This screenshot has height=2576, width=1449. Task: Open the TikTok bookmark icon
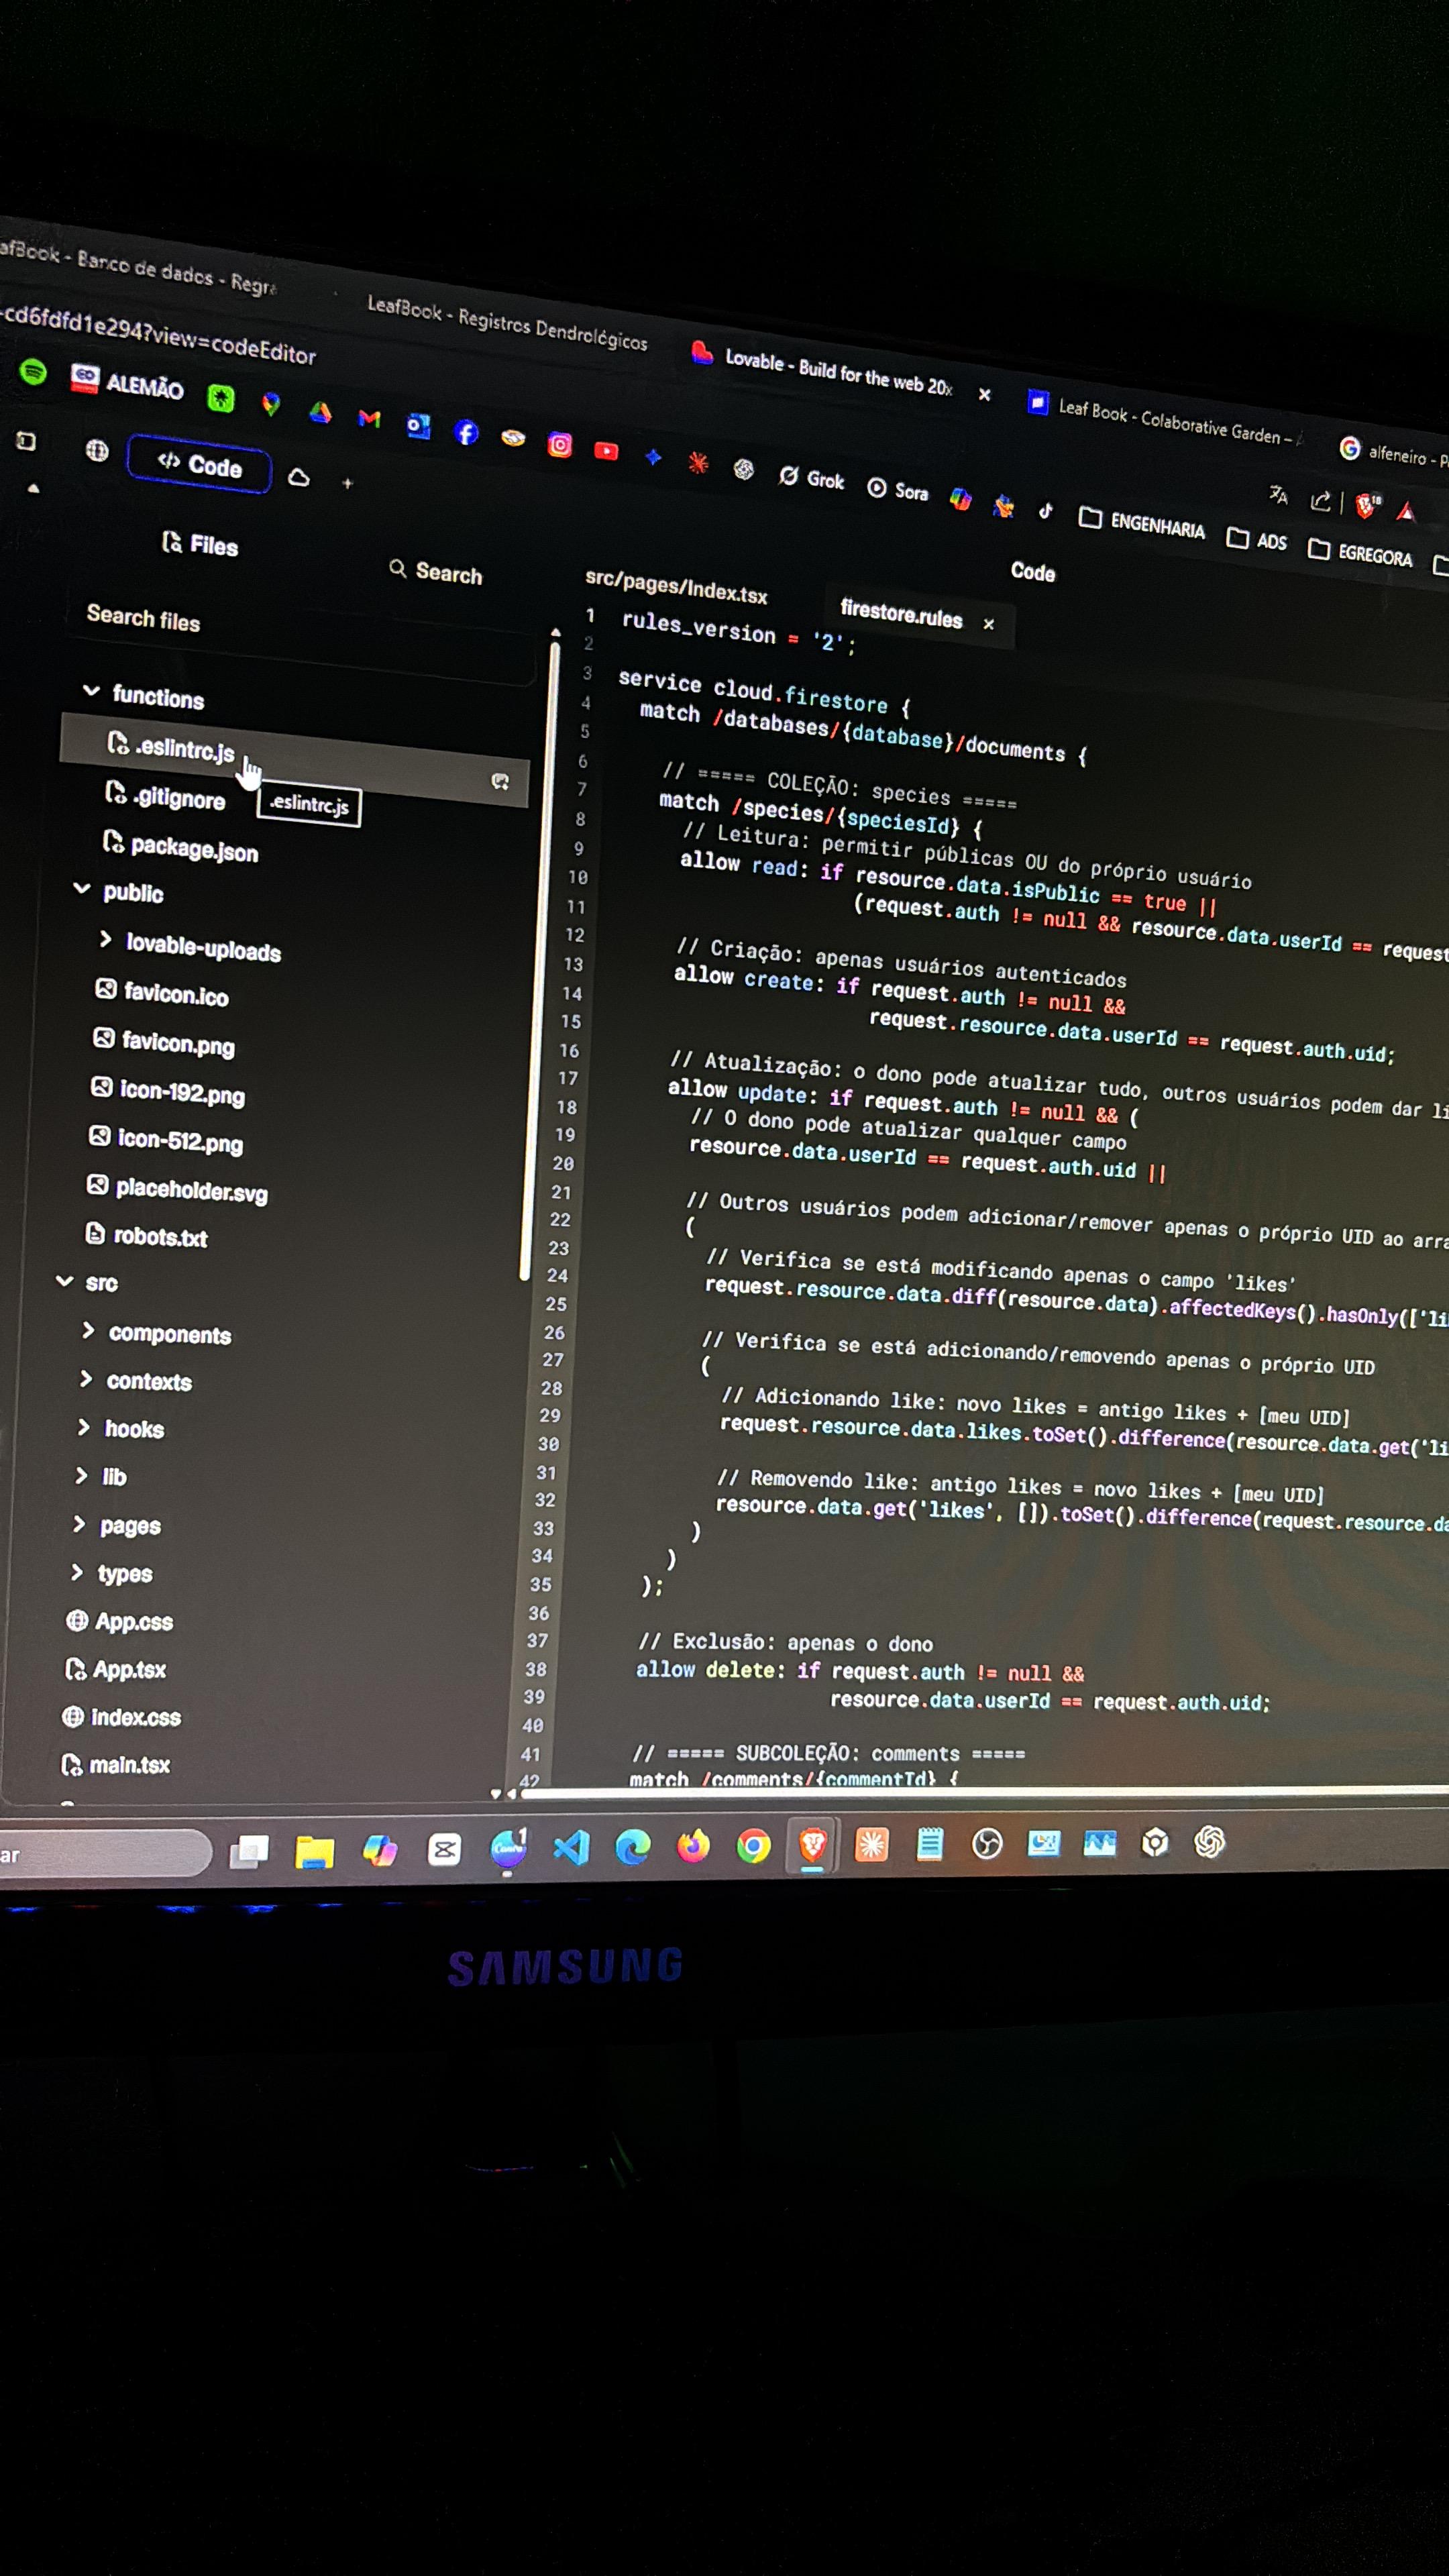click(1045, 510)
